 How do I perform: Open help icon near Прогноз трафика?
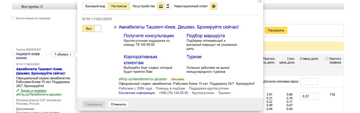(x=326, y=59)
